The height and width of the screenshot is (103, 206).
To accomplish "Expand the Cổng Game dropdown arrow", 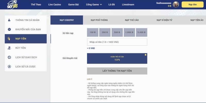I will coord(101,5).
